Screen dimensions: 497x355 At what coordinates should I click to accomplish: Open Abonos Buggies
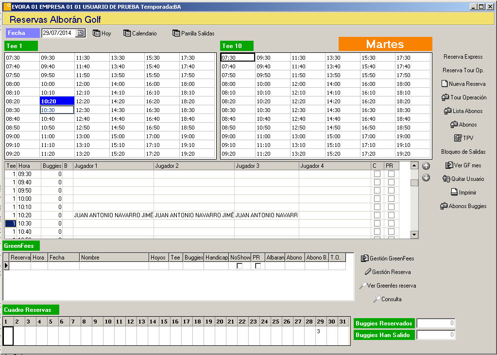pos(463,206)
